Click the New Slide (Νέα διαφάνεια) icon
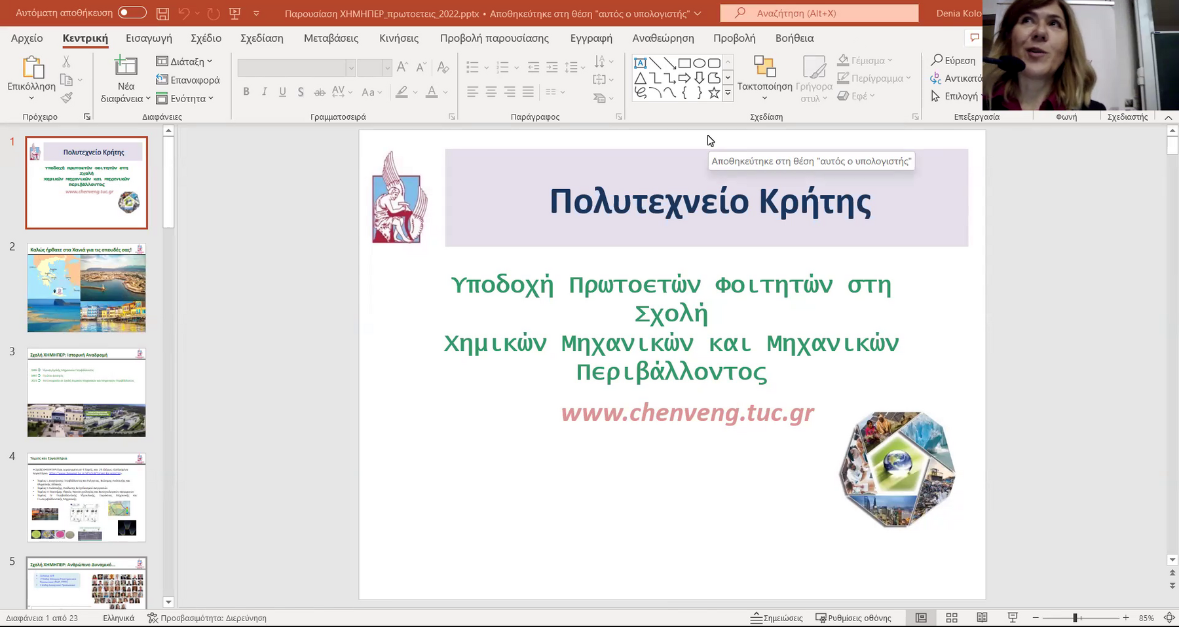This screenshot has width=1179, height=627. [x=126, y=67]
